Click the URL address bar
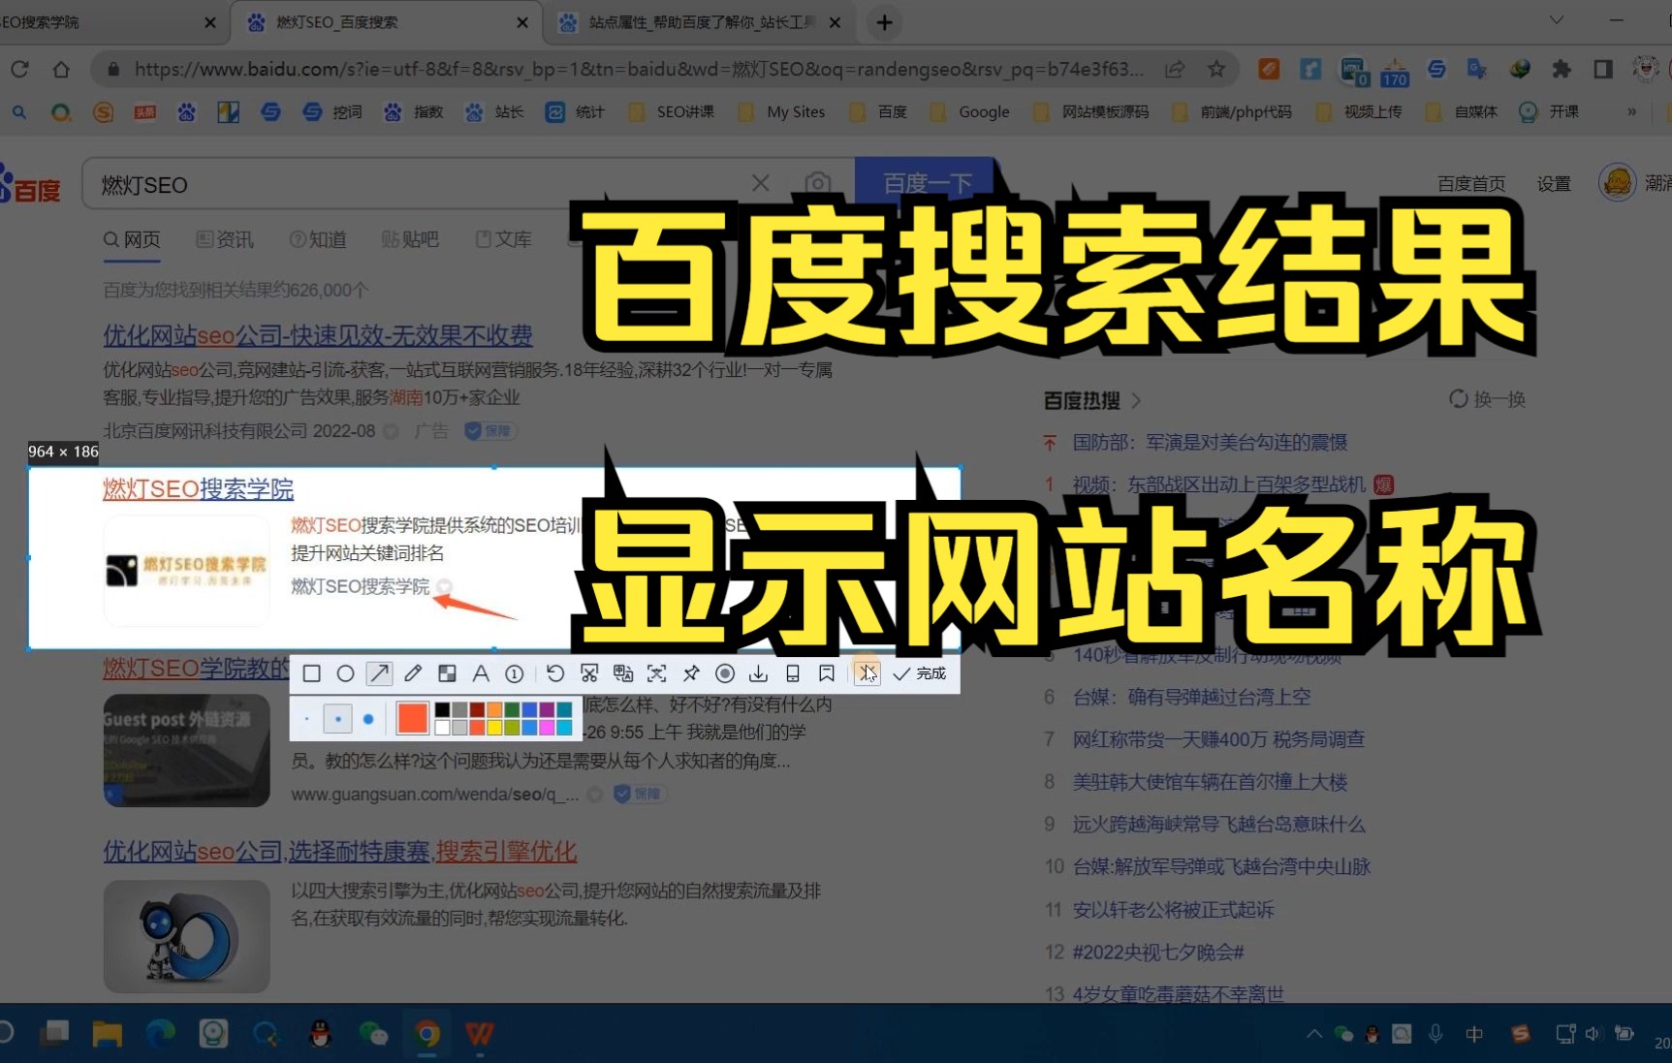The width and height of the screenshot is (1672, 1063). pyautogui.click(x=640, y=69)
